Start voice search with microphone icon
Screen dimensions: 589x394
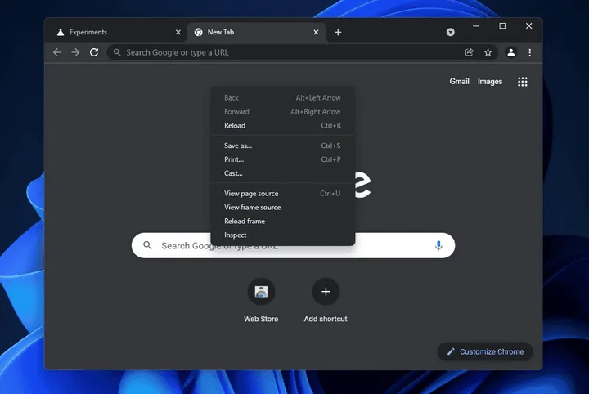pyautogui.click(x=438, y=245)
